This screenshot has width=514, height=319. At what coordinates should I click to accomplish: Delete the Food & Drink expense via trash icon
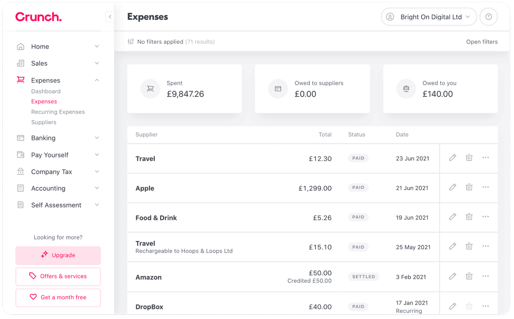(x=469, y=217)
